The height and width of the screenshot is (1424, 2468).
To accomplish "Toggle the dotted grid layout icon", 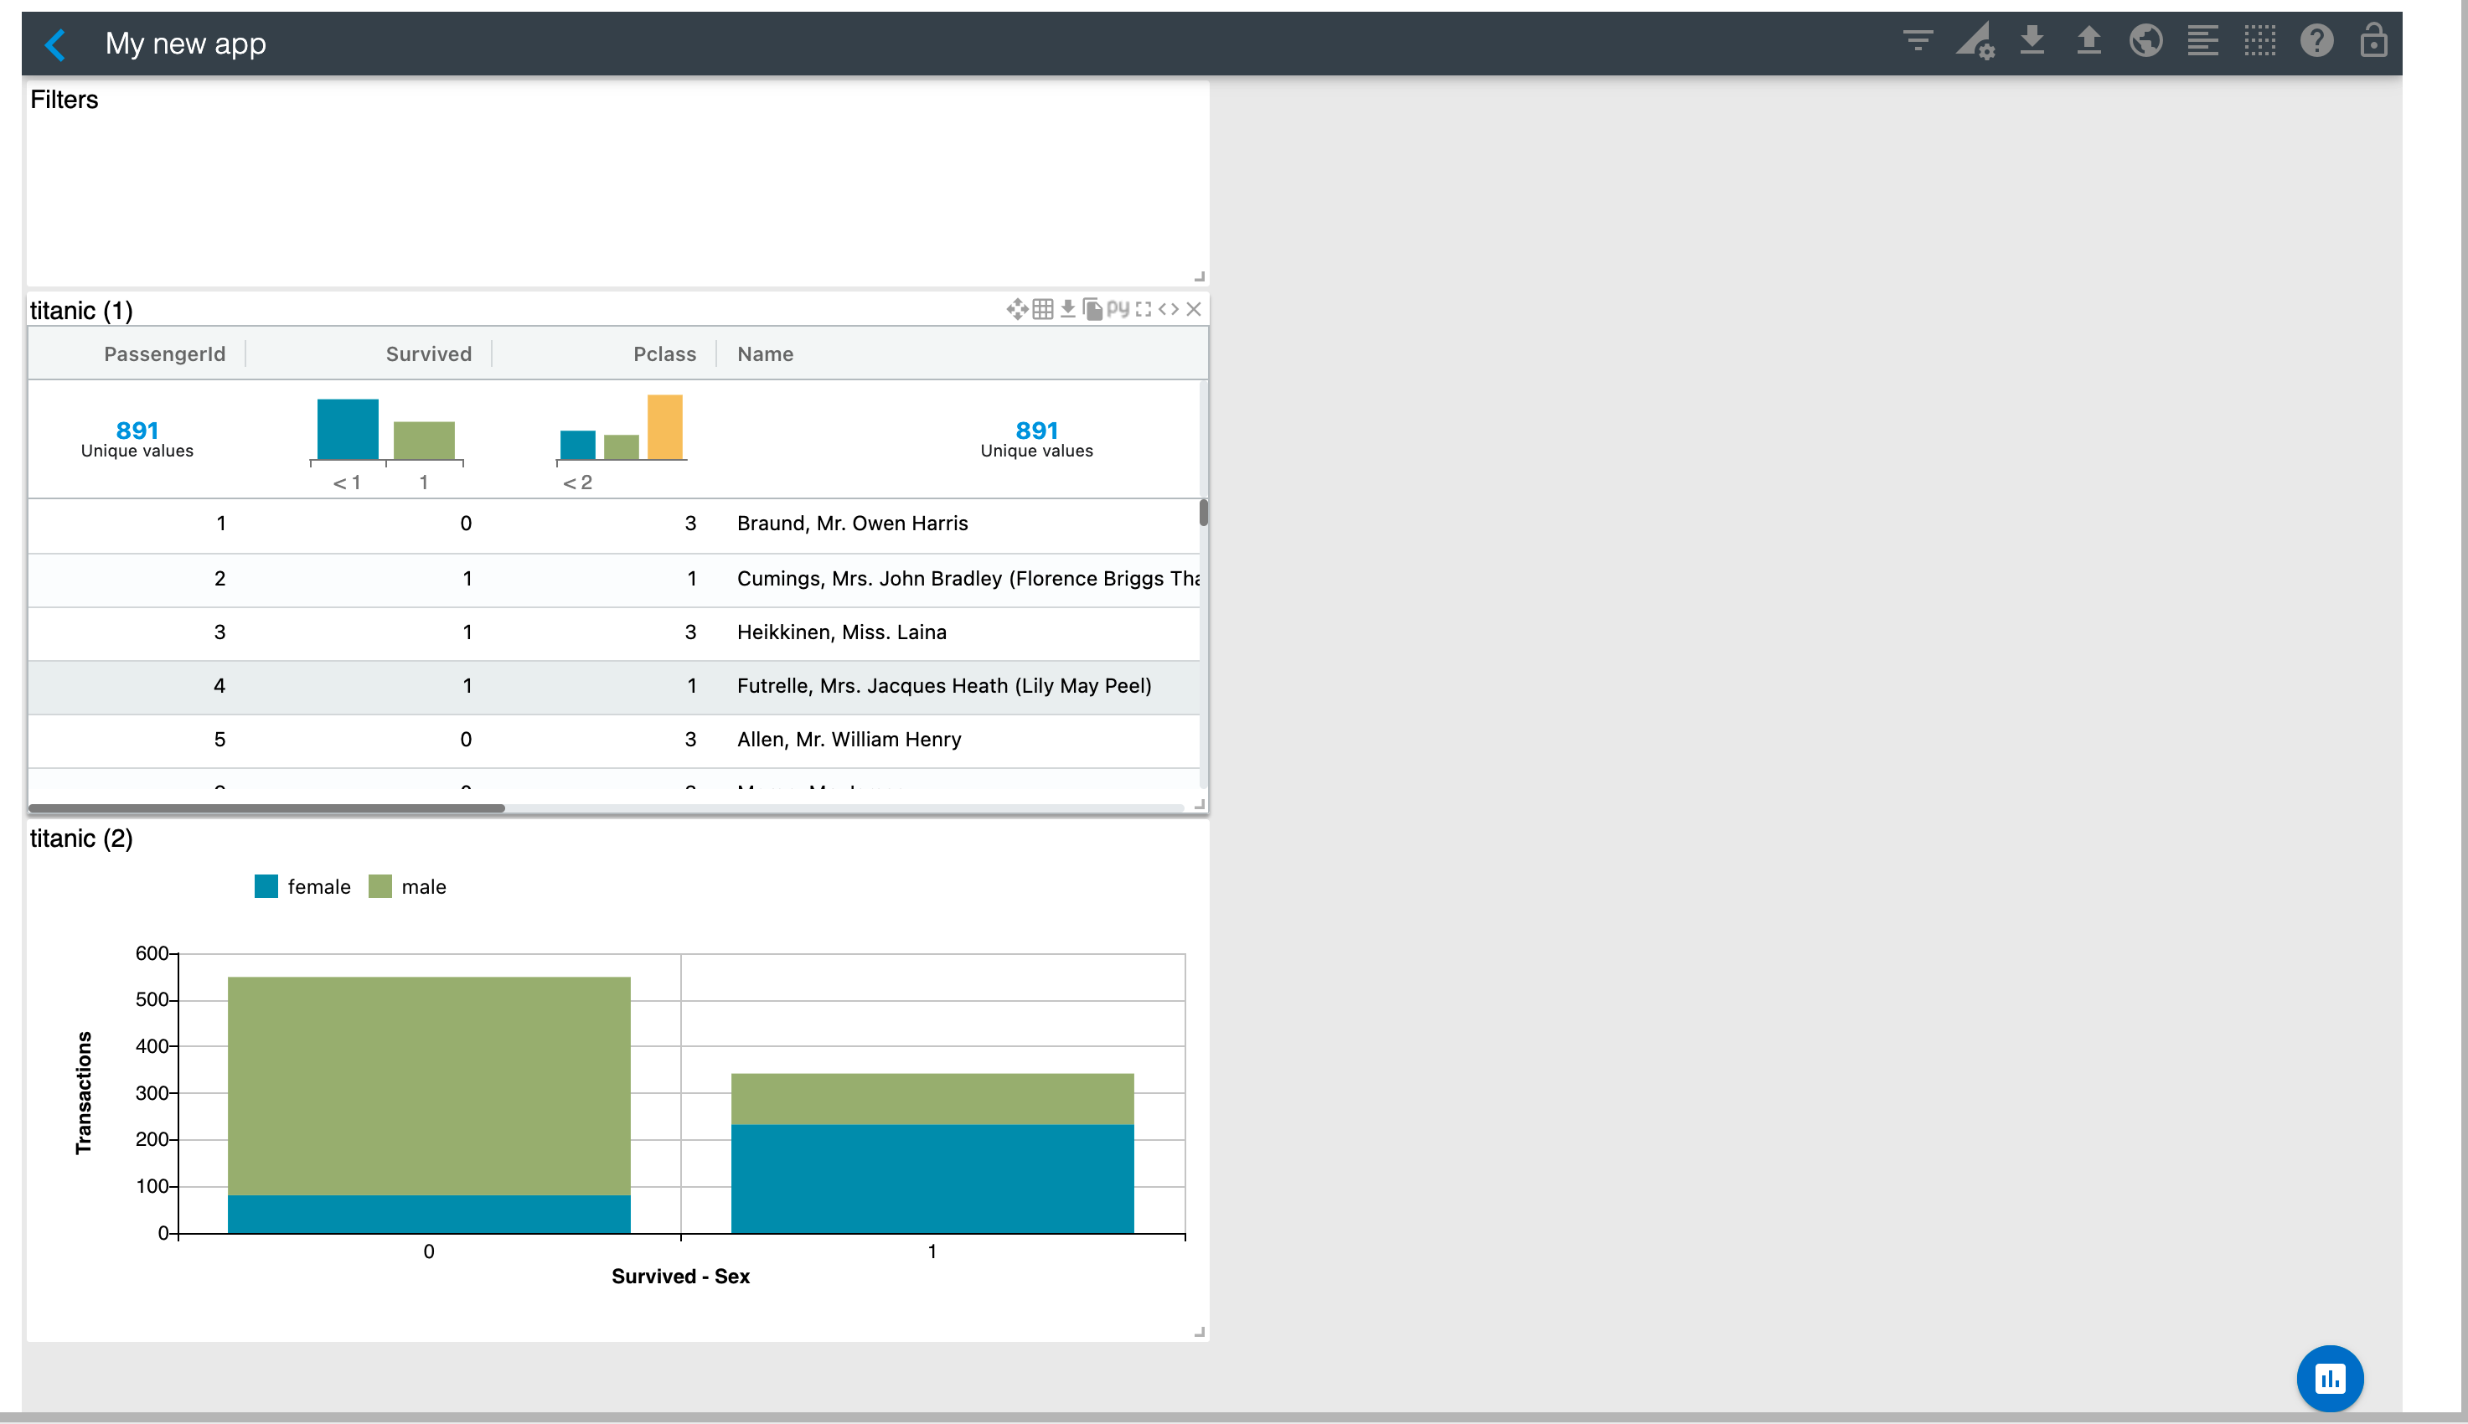I will (x=2259, y=41).
